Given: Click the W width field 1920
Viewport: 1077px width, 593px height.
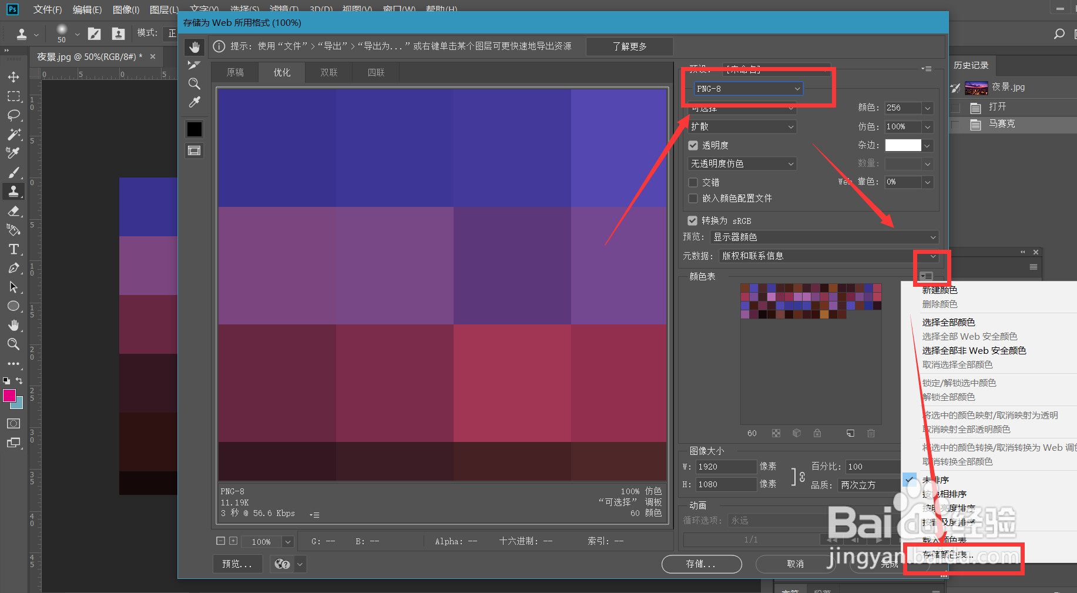Looking at the screenshot, I should [726, 466].
